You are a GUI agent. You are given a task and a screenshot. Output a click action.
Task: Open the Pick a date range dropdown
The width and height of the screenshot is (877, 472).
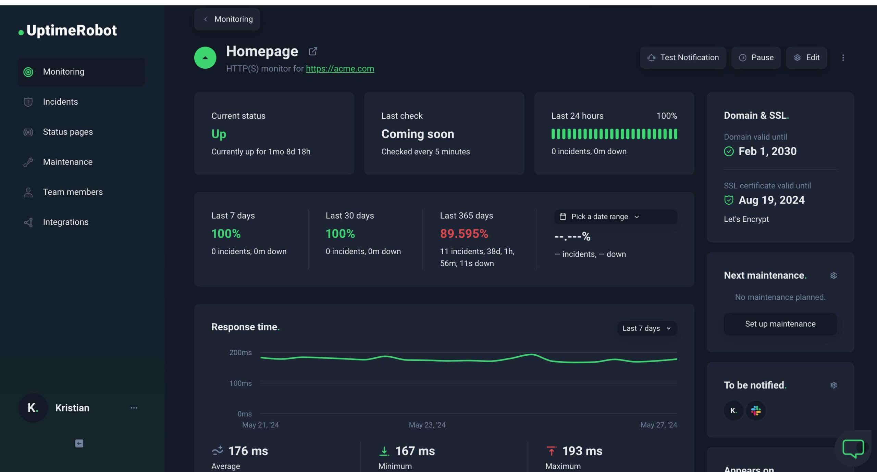(x=616, y=217)
